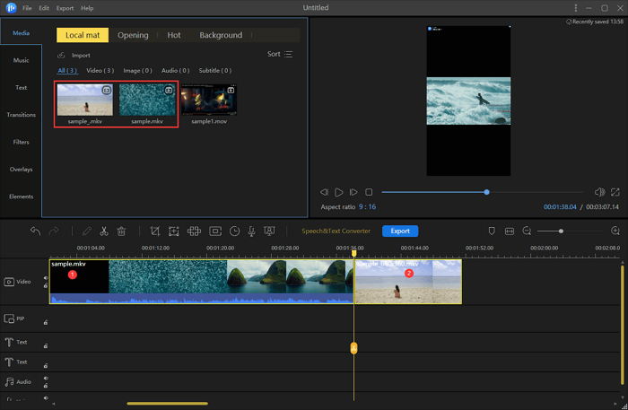
Task: Toggle the lock on PIP track
Action: [x=46, y=320]
